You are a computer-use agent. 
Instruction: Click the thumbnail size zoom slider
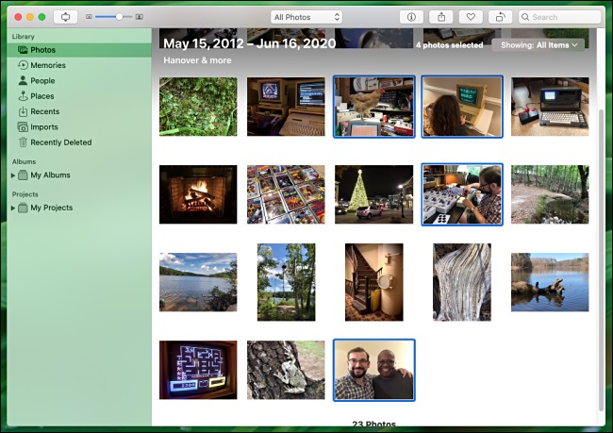coord(114,17)
